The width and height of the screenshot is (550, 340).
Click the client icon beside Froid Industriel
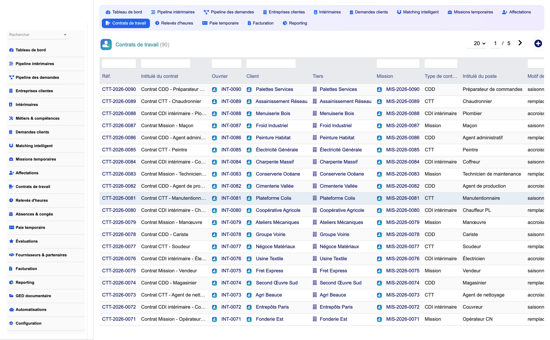[249, 126]
